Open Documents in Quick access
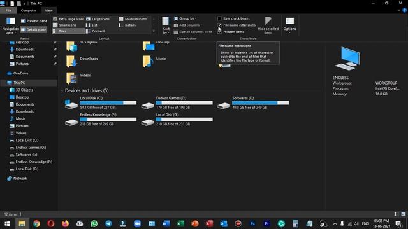 pos(25,57)
